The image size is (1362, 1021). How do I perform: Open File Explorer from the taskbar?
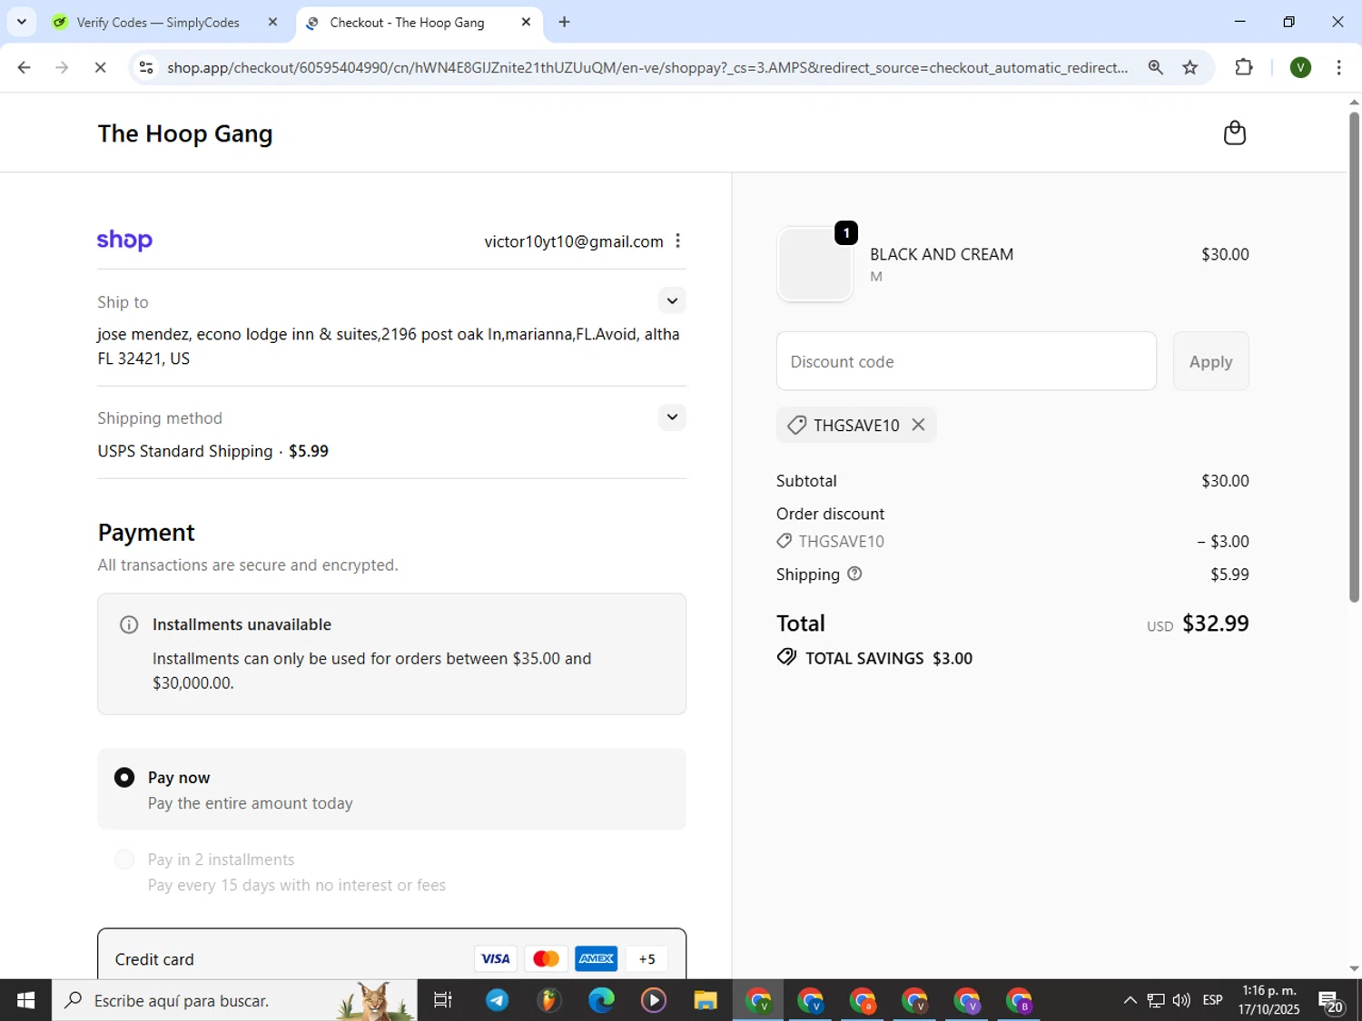coord(706,1000)
